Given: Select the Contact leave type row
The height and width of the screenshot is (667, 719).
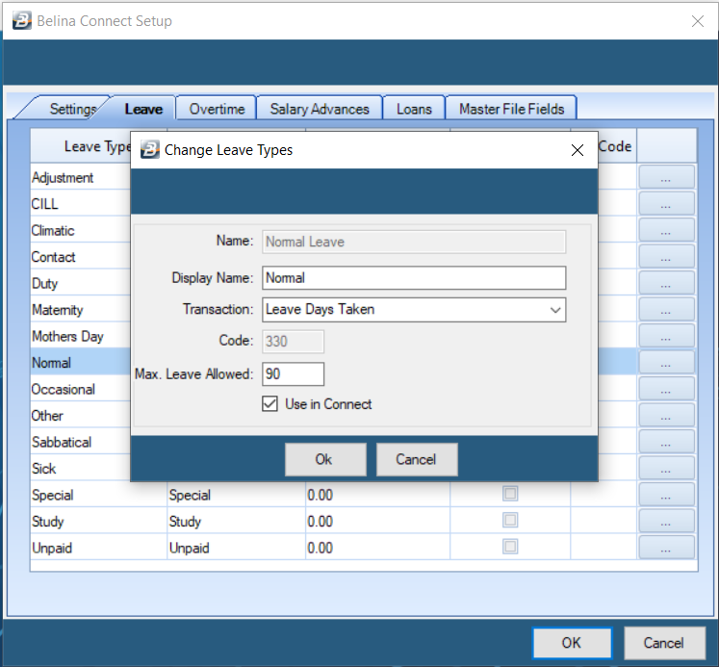Looking at the screenshot, I should [x=81, y=257].
